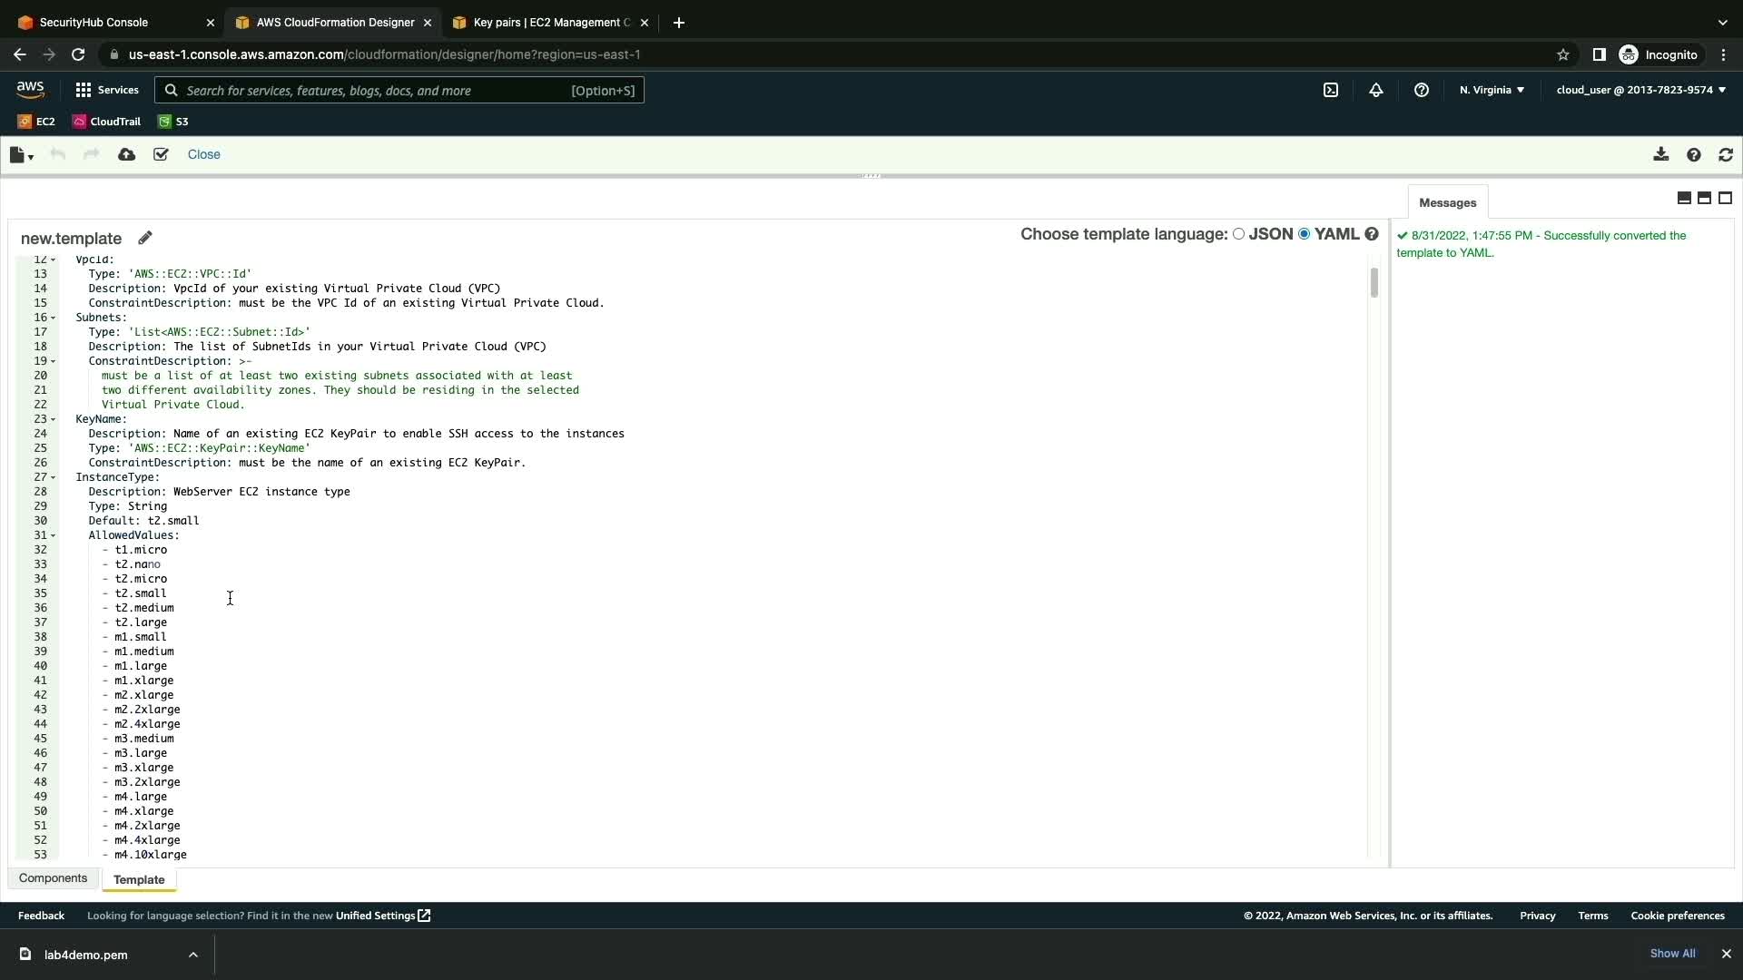Select the JSON template language radio

point(1238,234)
